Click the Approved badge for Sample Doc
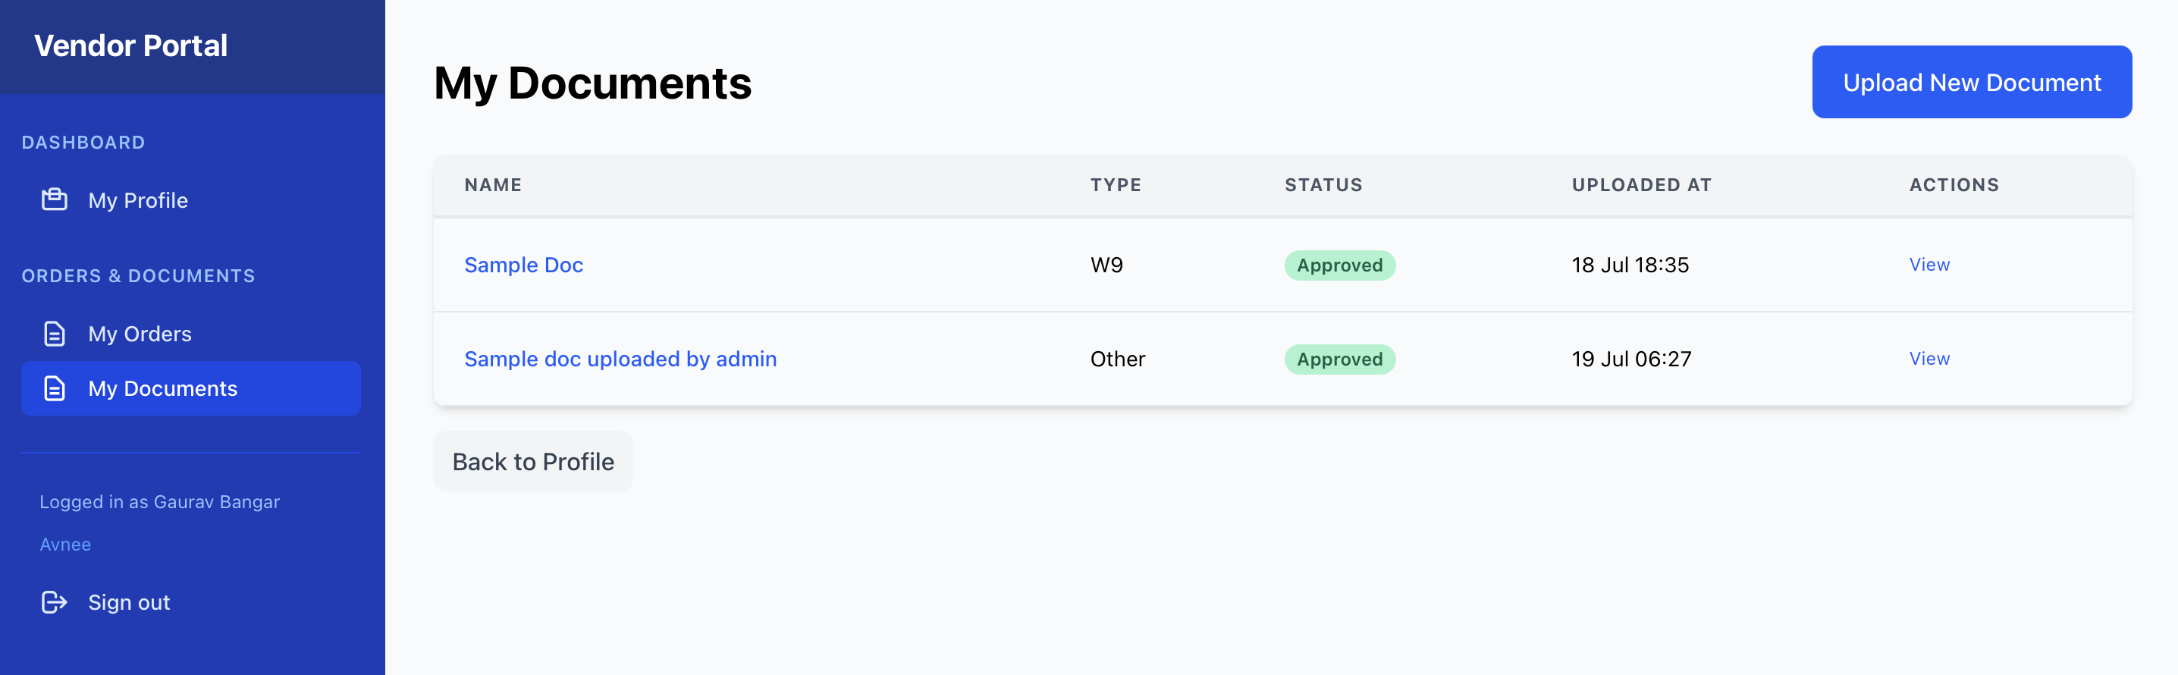 [1339, 265]
